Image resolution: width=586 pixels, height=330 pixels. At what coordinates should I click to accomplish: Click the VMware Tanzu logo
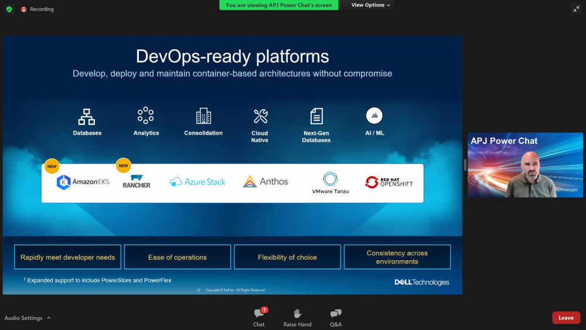coord(331,183)
